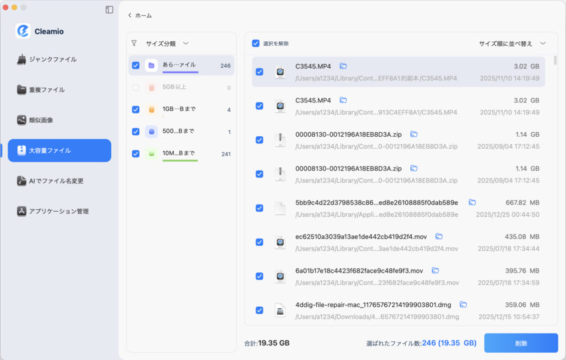Click the sidebar toggle icon in title bar

pyautogui.click(x=109, y=10)
